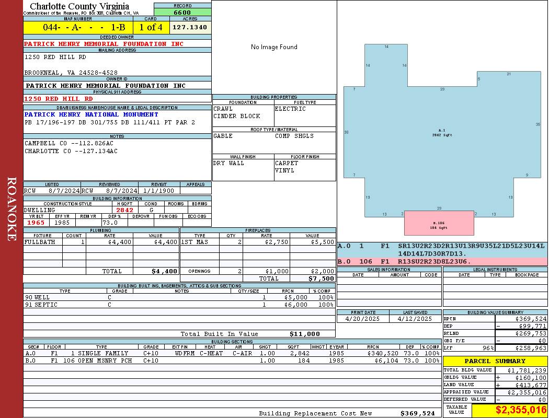Image resolution: width=549 pixels, height=418 pixels.
Task: Click roof type 'GABLE'
Action: click(223, 136)
